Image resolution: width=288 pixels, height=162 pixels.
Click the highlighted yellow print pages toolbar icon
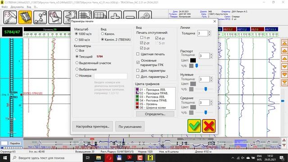[25, 17]
